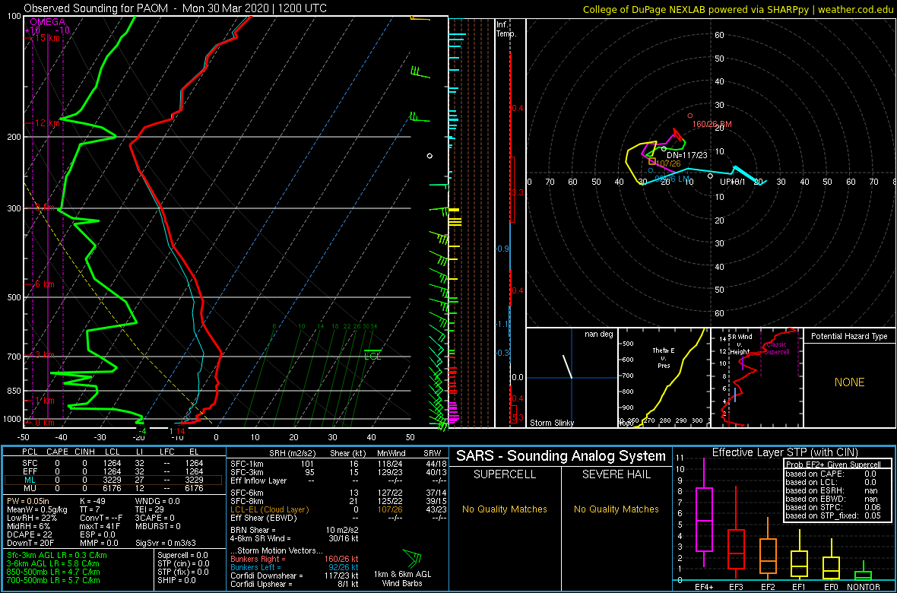Click the 'SARS - Sounding Analog System' heading

[x=561, y=456]
